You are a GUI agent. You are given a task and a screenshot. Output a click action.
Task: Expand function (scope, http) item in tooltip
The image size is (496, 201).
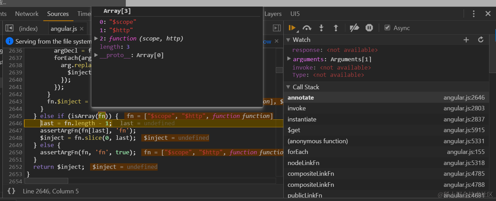[x=96, y=38]
